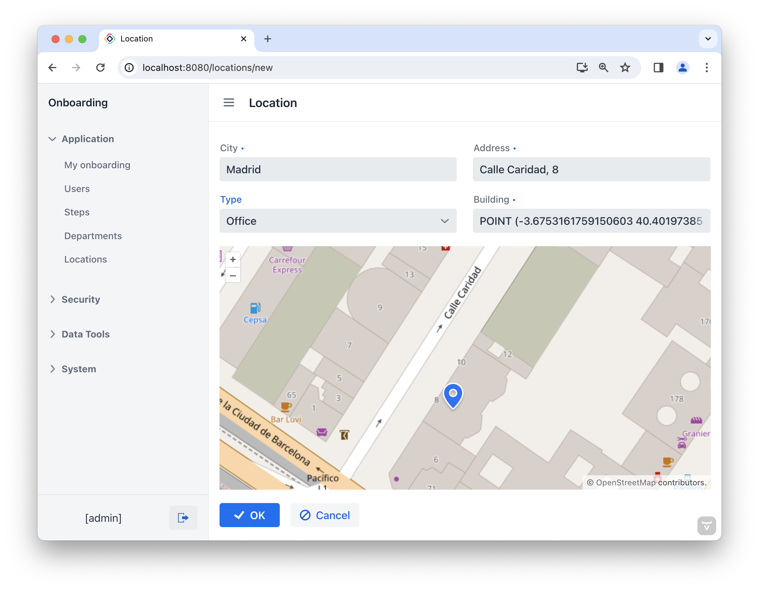Expand the Application section in sidebar
Viewport: 759px width, 590px height.
87,138
